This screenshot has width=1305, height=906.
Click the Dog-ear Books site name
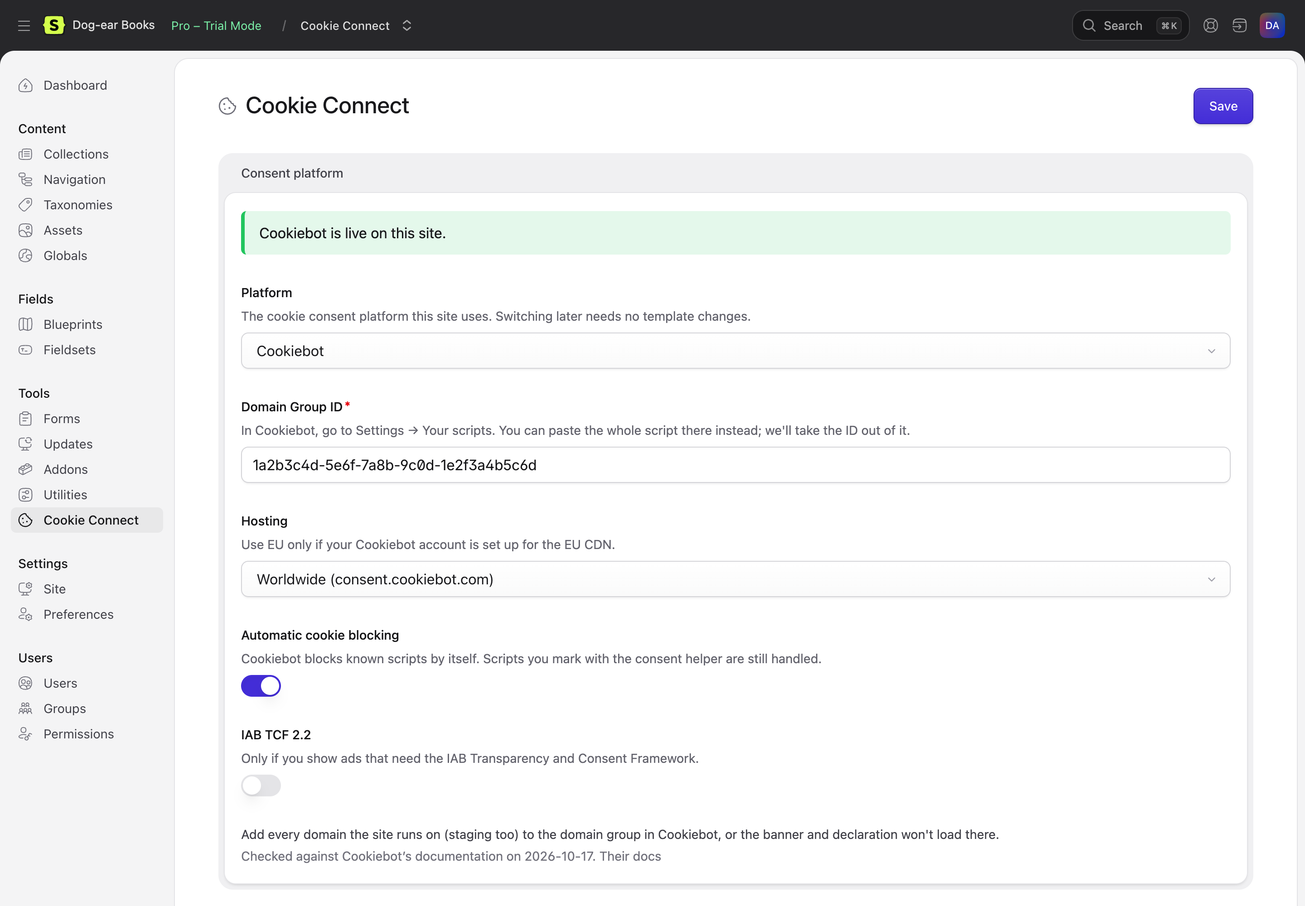click(x=114, y=25)
